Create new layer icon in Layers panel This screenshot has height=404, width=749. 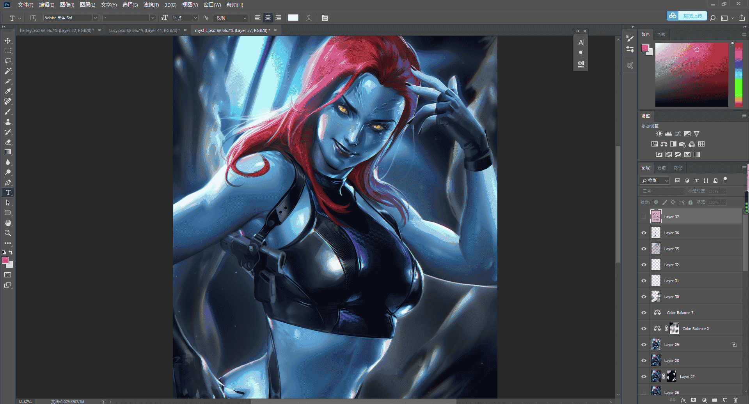pos(725,400)
